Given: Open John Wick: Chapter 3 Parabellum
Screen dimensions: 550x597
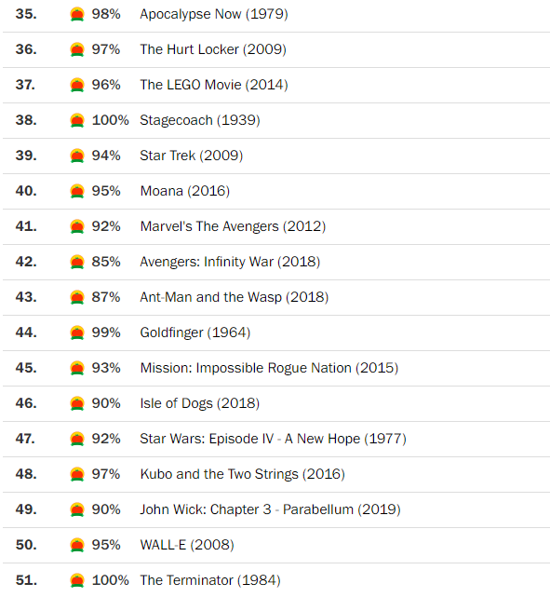Looking at the screenshot, I should [x=270, y=509].
